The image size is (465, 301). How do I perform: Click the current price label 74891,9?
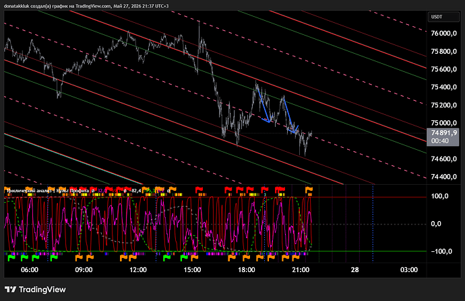(x=443, y=133)
